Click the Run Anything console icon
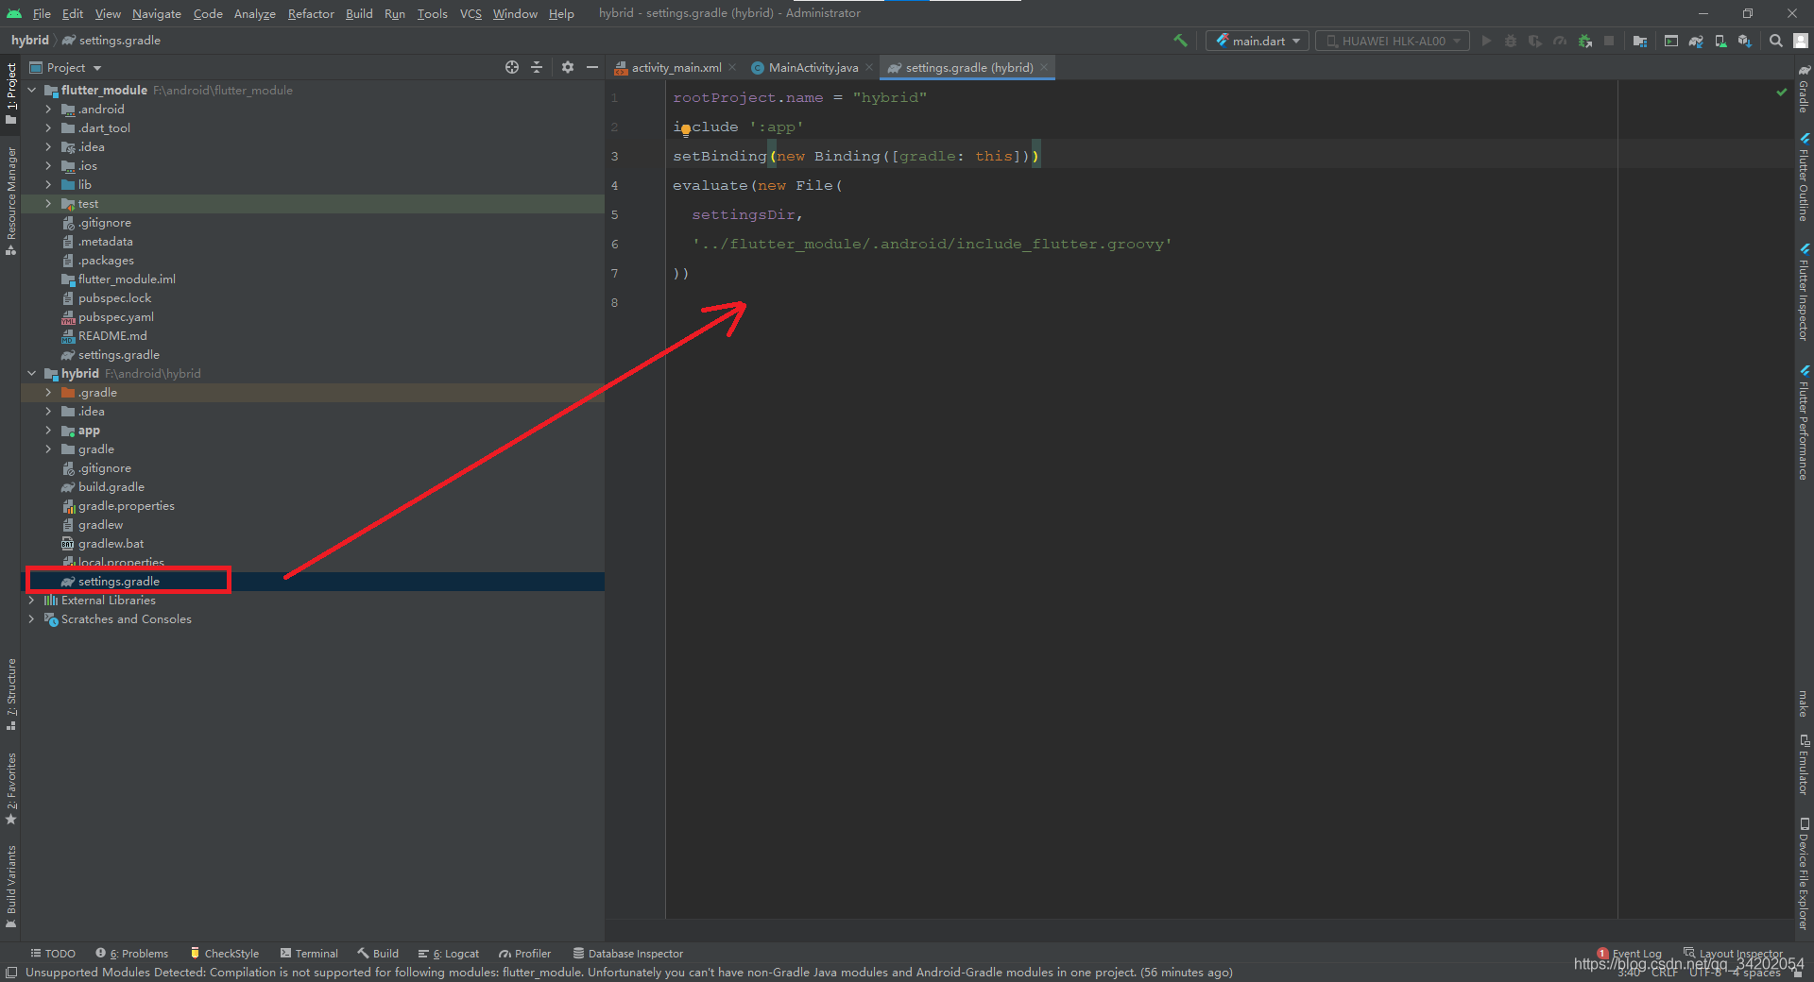Viewport: 1814px width, 982px height. click(x=1671, y=41)
